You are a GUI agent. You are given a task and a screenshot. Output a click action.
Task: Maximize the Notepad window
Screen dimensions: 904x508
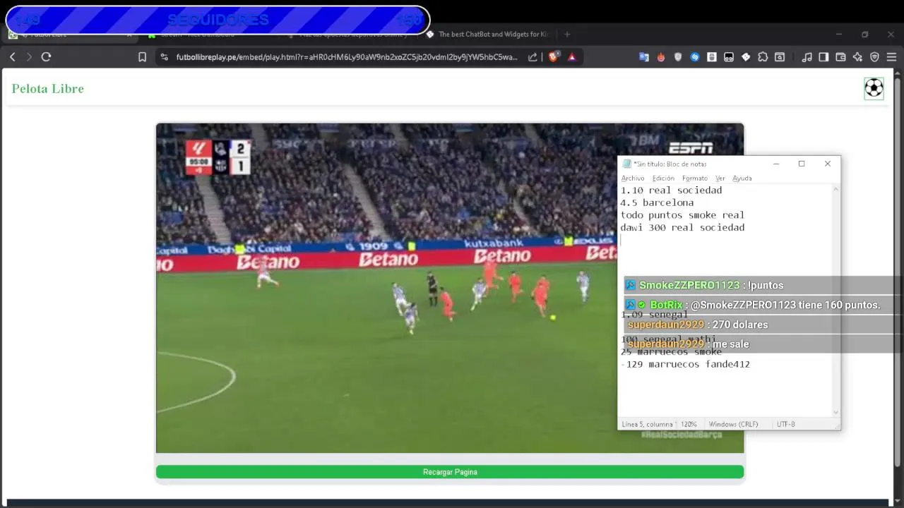(802, 164)
